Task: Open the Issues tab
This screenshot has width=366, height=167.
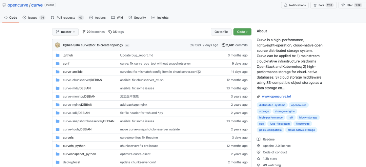Action: (34, 18)
